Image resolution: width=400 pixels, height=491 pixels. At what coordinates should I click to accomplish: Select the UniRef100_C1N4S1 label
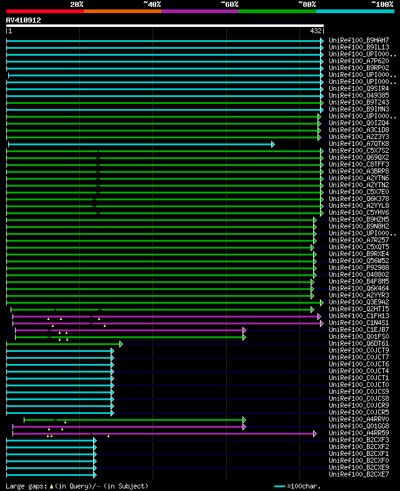click(x=359, y=323)
